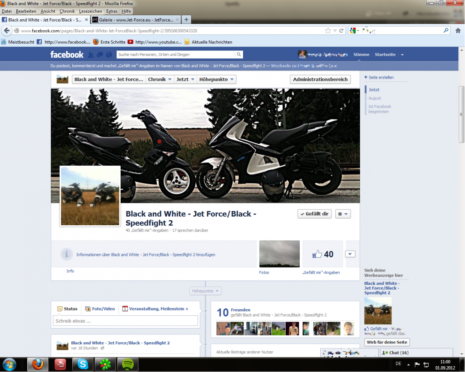
Task: Click the Administrationsbereich button
Action: [x=320, y=79]
